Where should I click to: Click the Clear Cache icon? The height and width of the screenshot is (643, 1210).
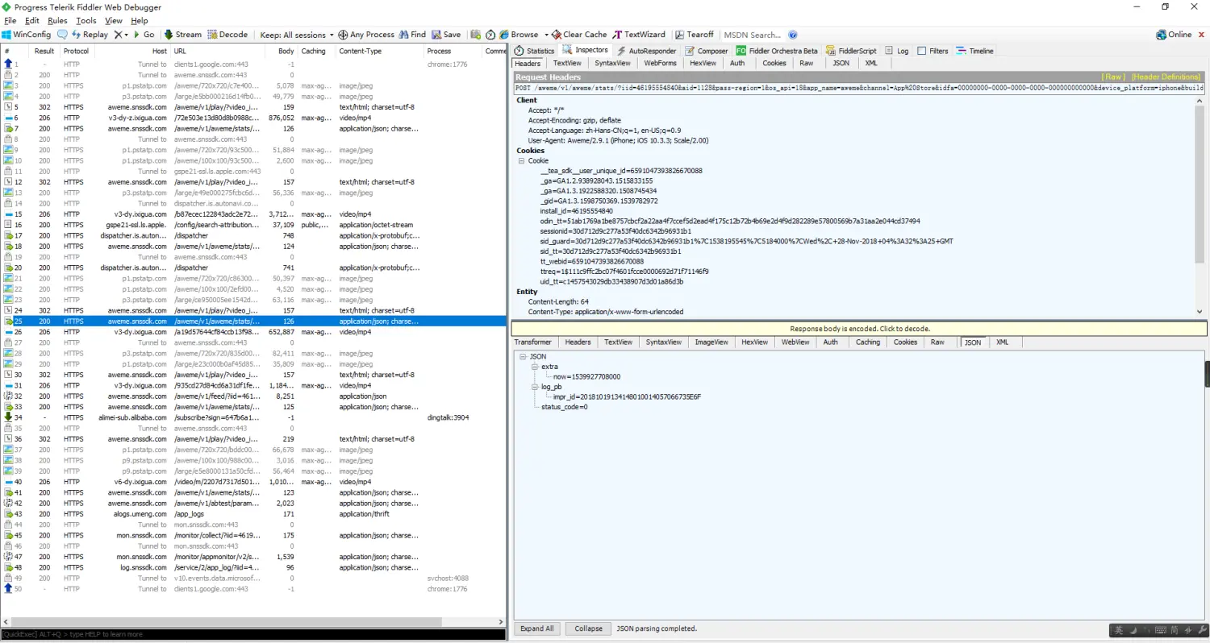point(557,35)
